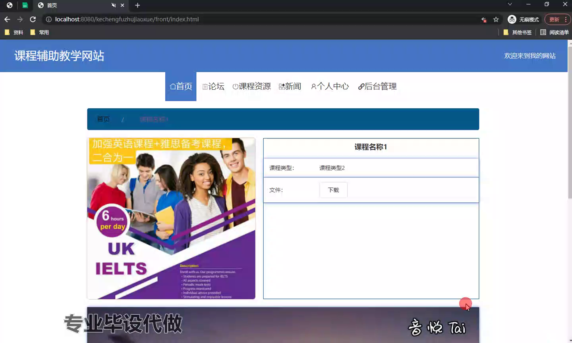Click the 欢迎来到我的网站 text
This screenshot has width=572, height=343.
[530, 56]
